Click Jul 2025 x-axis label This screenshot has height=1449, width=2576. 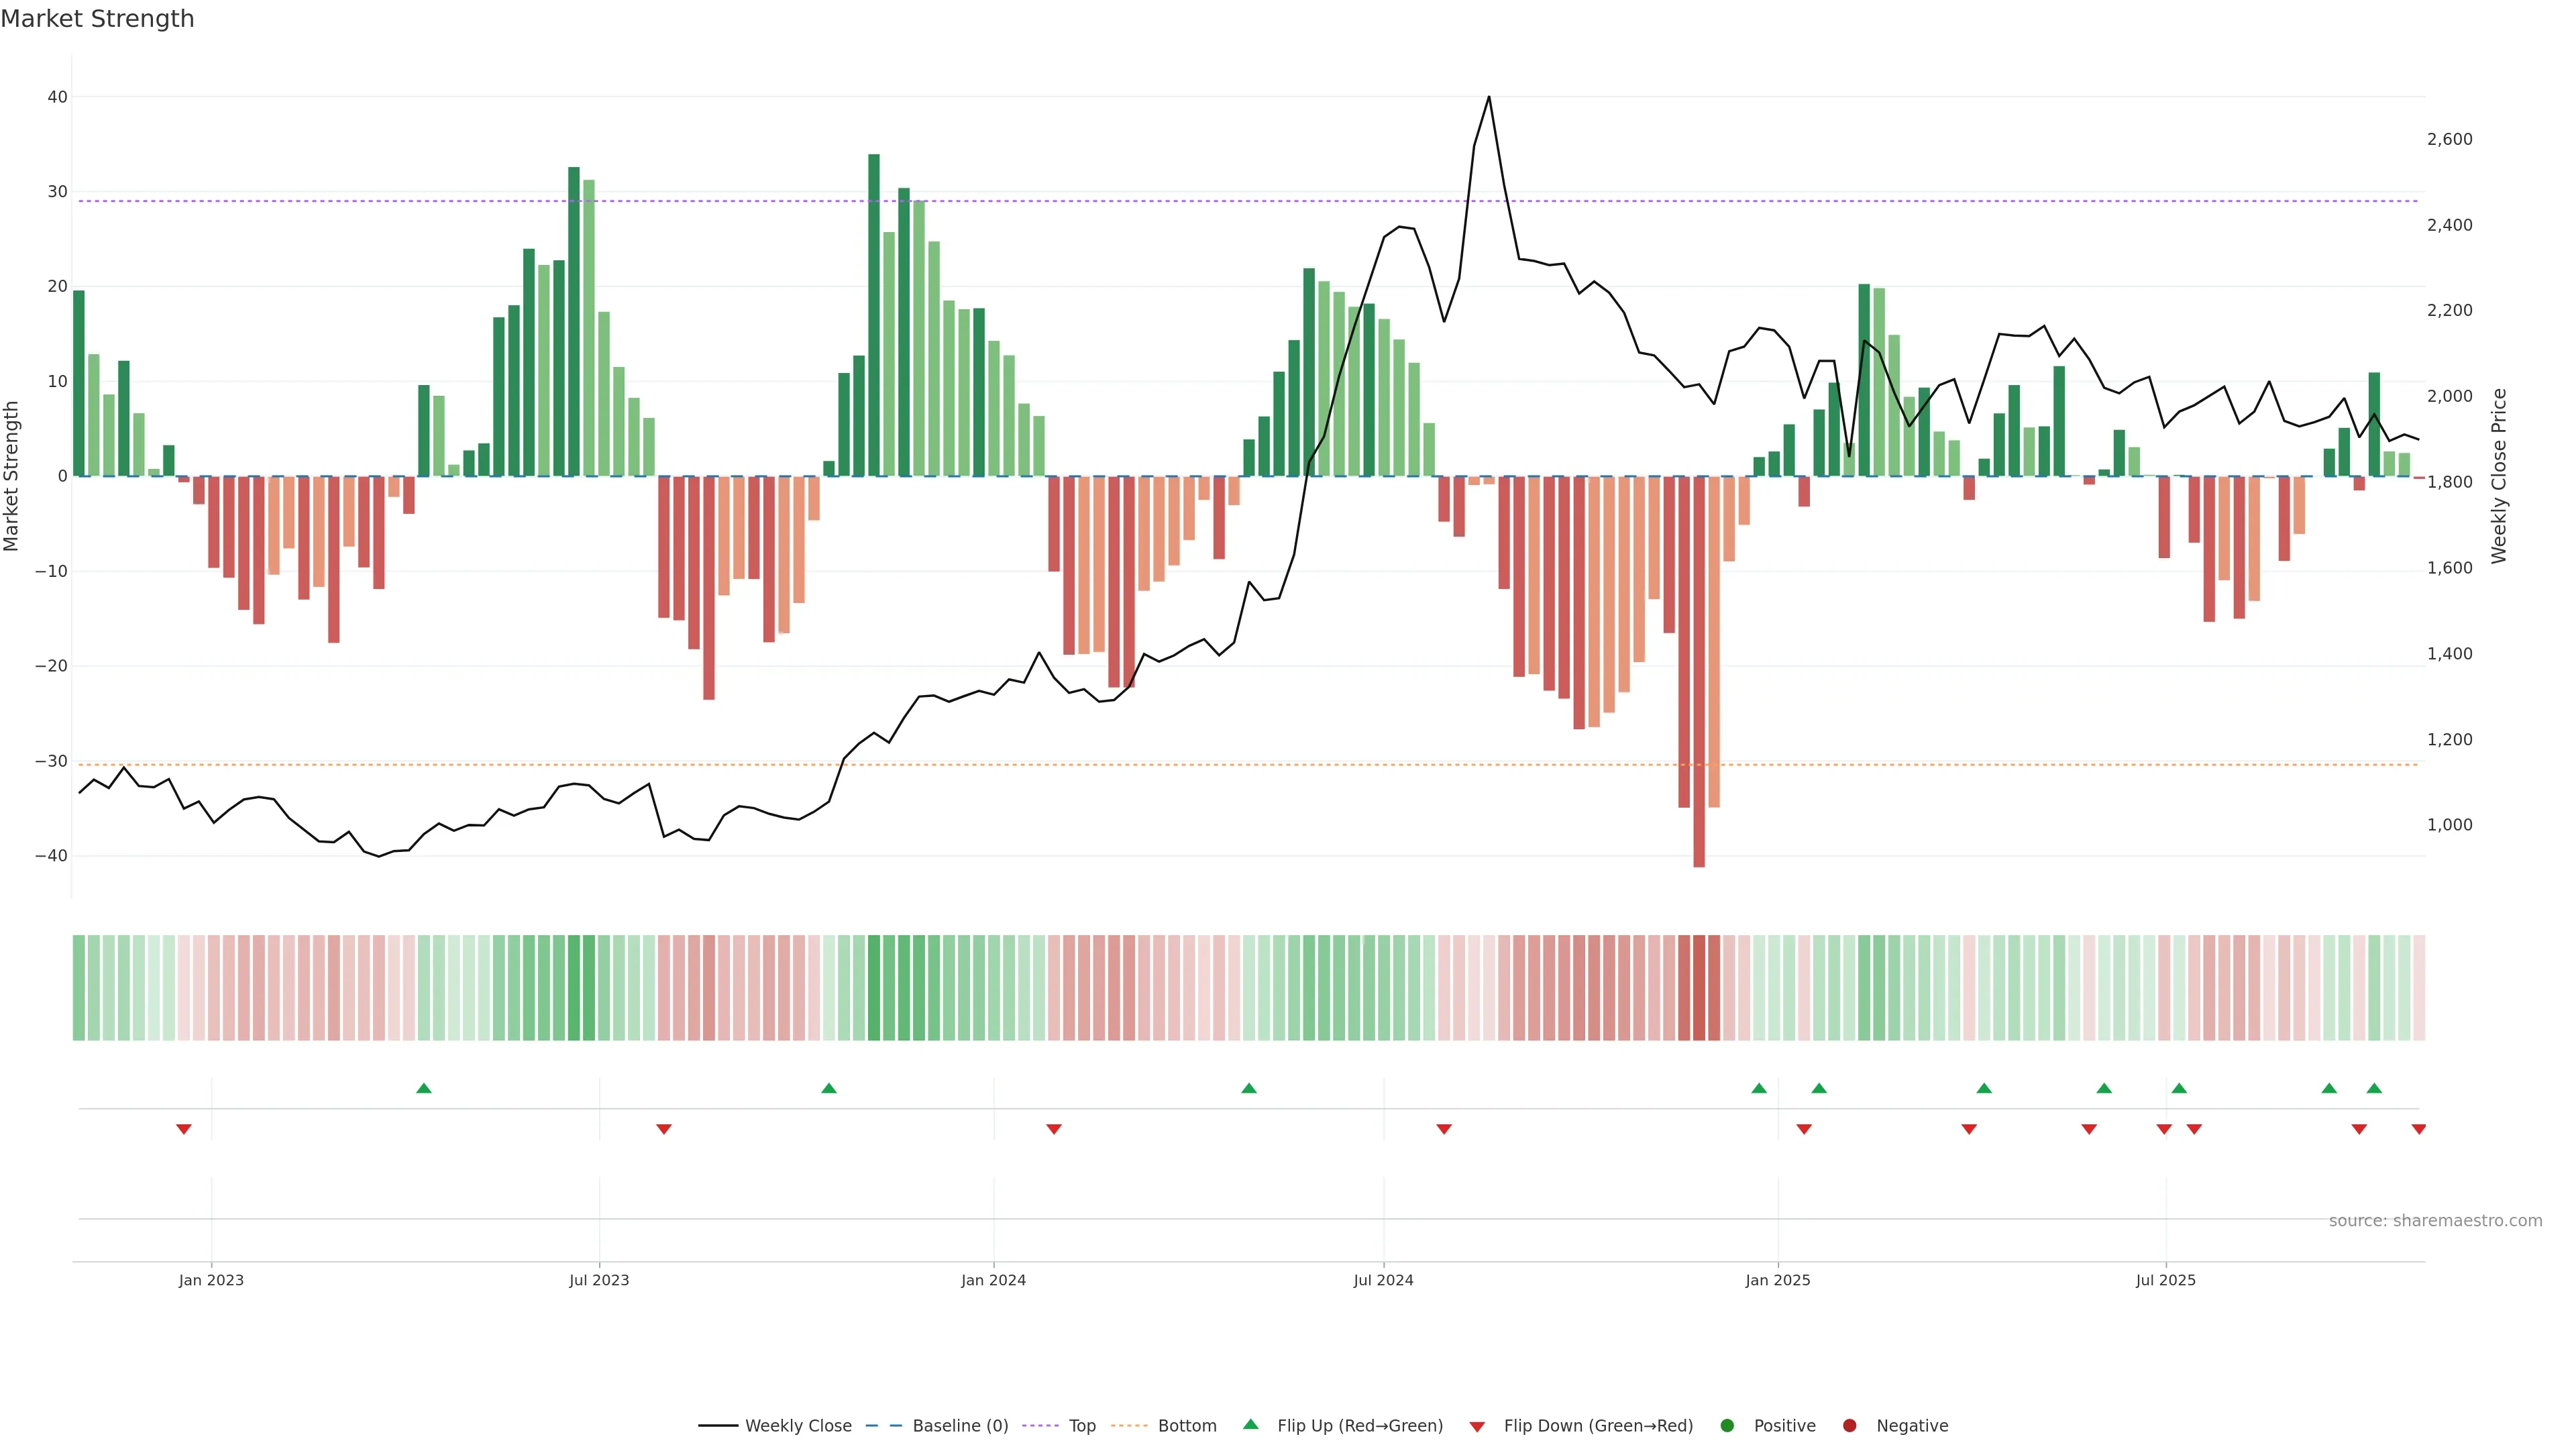click(x=2166, y=1280)
